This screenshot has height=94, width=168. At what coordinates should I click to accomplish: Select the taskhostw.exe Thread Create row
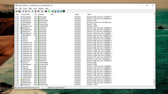64,21
